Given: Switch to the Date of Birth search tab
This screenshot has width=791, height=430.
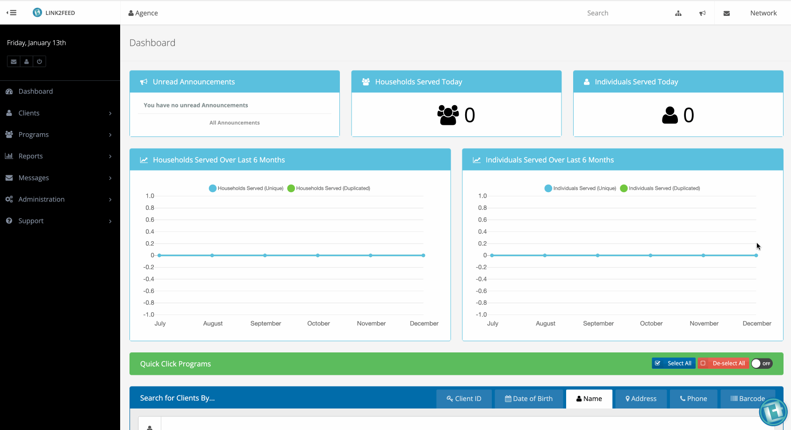Looking at the screenshot, I should (529, 399).
